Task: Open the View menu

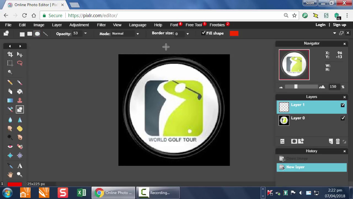Action: click(117, 25)
